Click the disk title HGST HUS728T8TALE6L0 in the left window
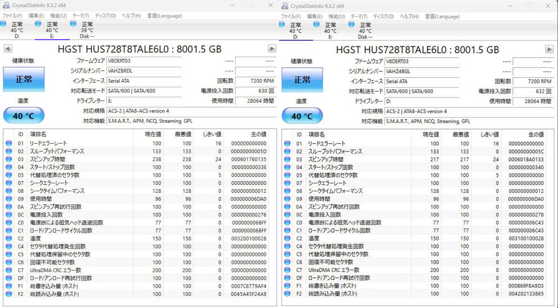Screen dimensions: 558x308 click(139, 49)
